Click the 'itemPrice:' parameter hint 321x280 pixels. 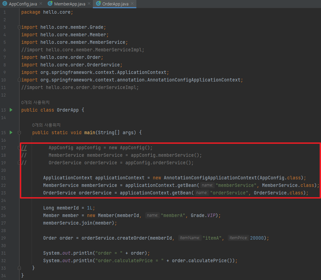pyautogui.click(x=238, y=238)
